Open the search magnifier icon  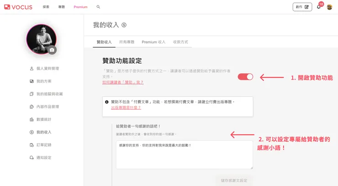point(98,7)
